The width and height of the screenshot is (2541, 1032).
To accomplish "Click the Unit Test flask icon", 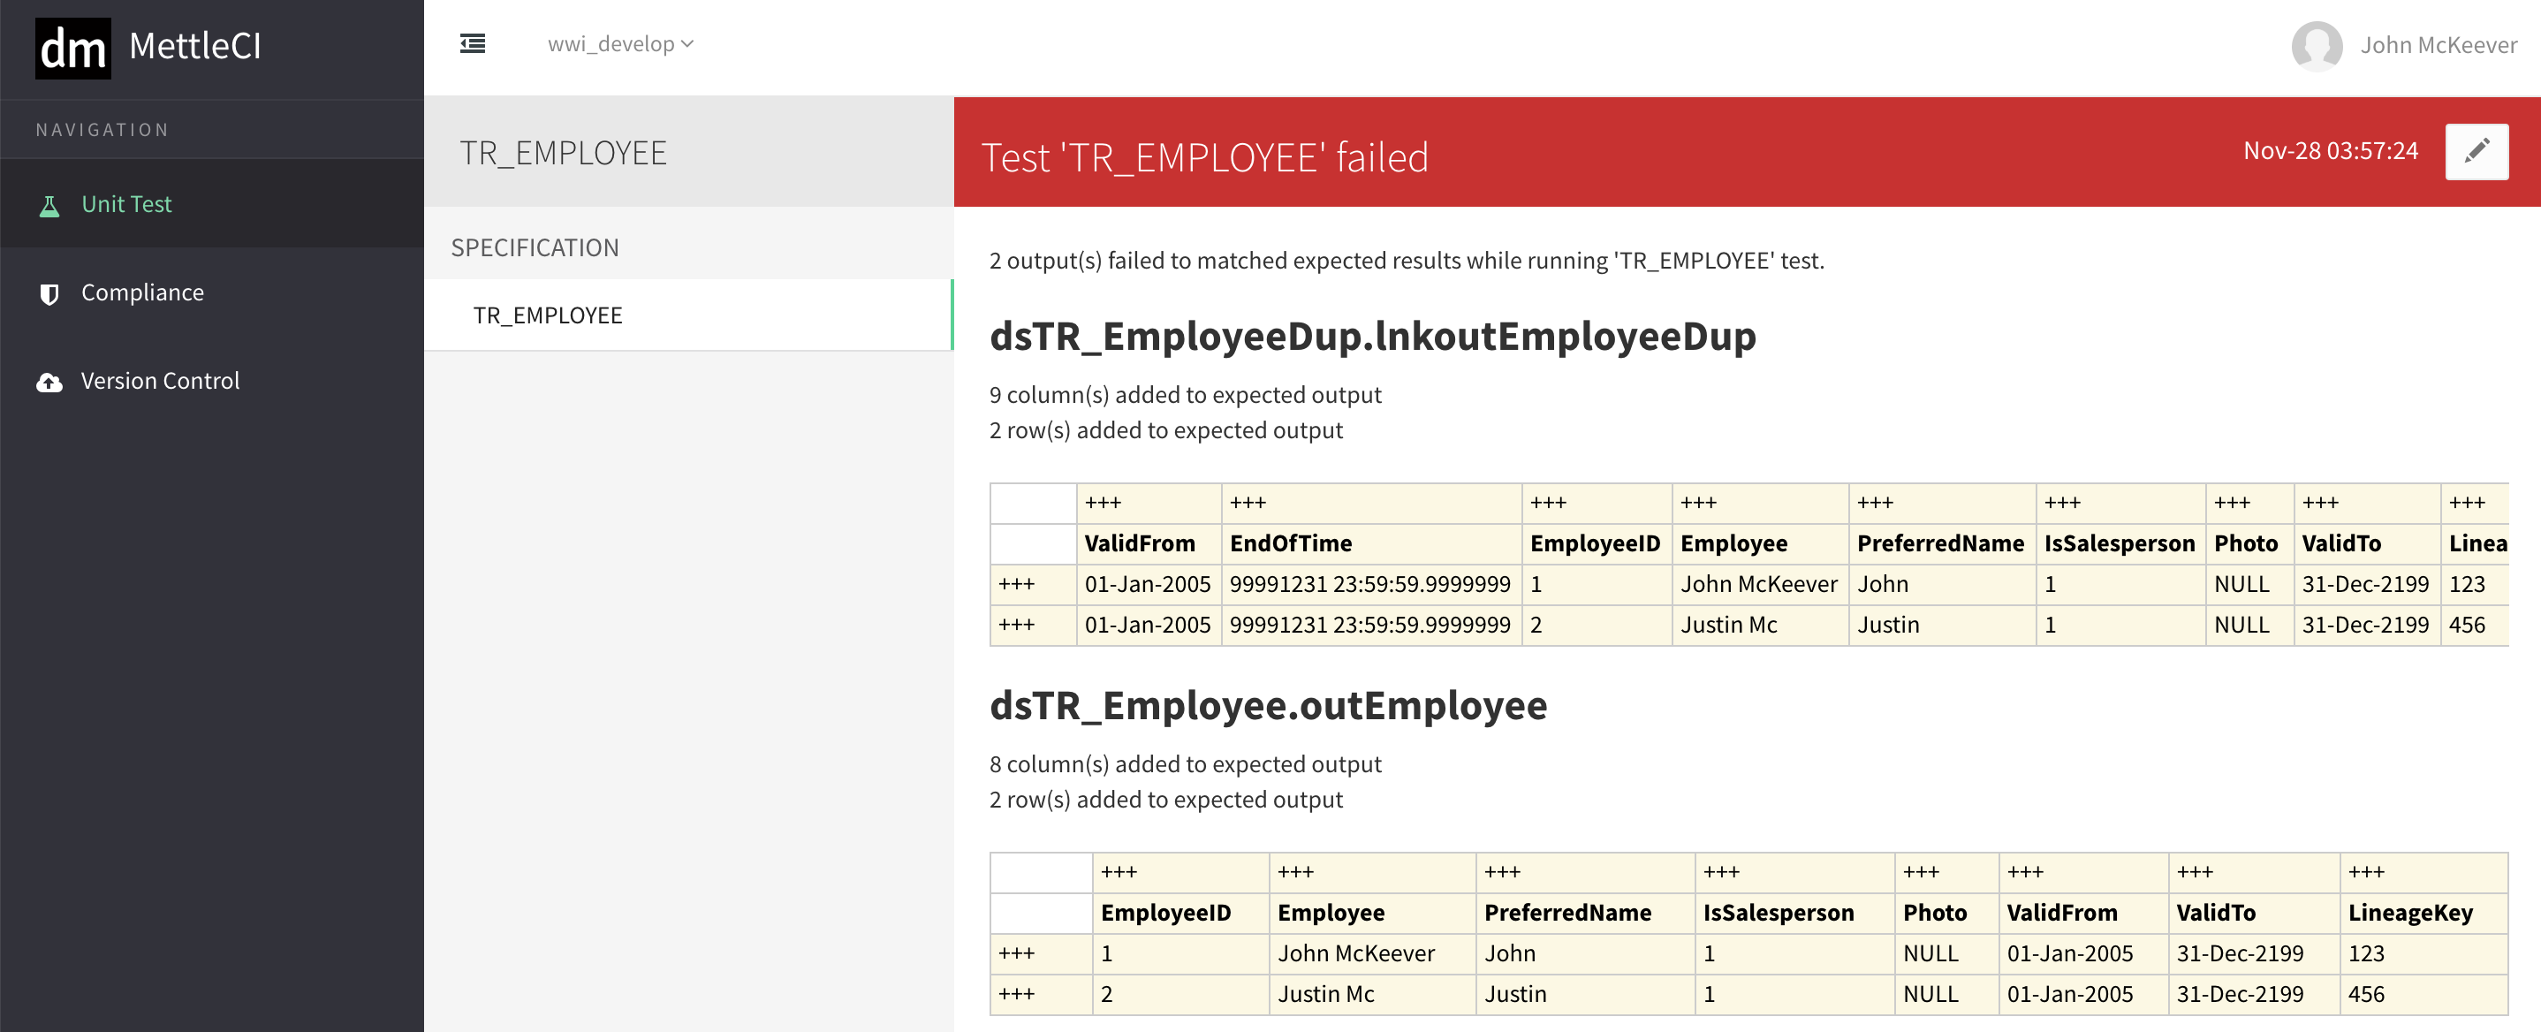I will [49, 205].
